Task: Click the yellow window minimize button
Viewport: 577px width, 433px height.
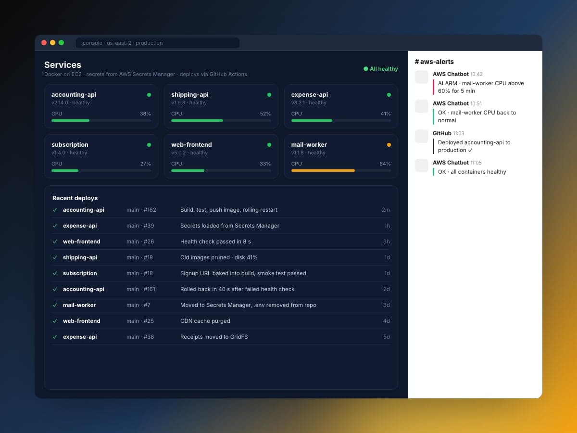Action: coord(52,43)
